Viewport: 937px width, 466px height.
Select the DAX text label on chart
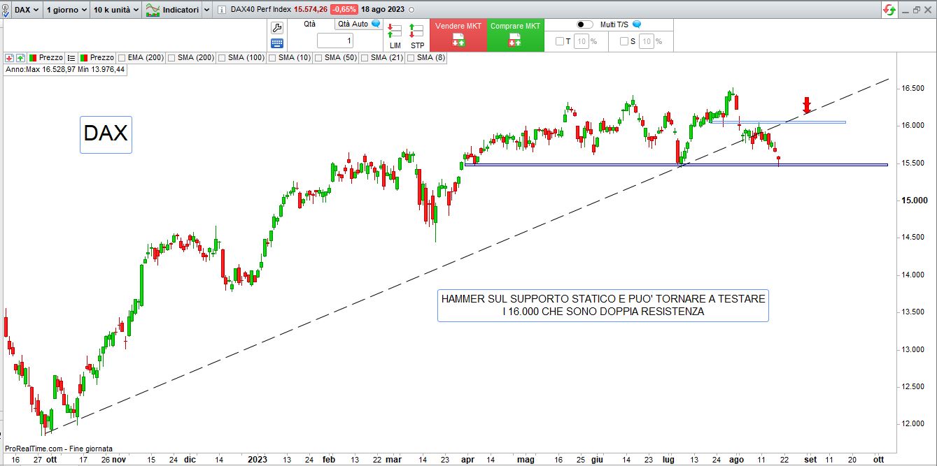[x=106, y=134]
